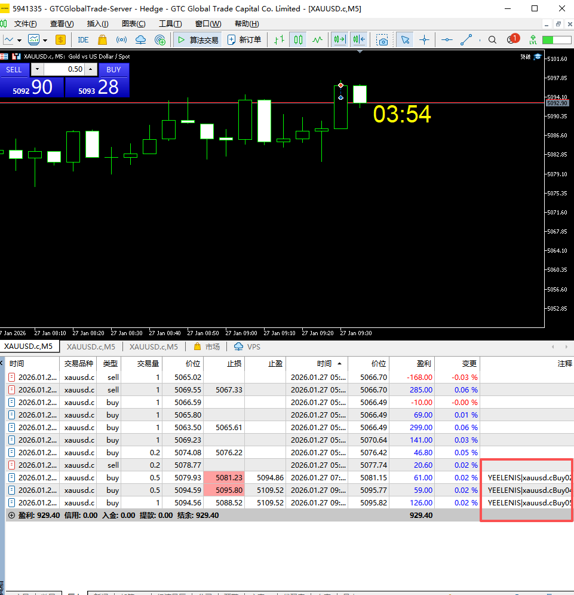Open the 帮助(H) menu

coord(247,24)
